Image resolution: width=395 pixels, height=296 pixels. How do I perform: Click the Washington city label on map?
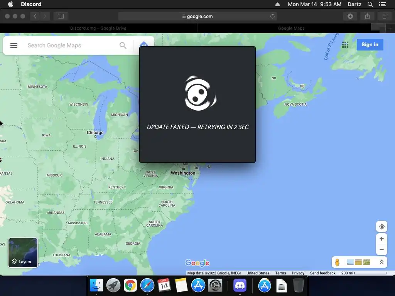[183, 173]
